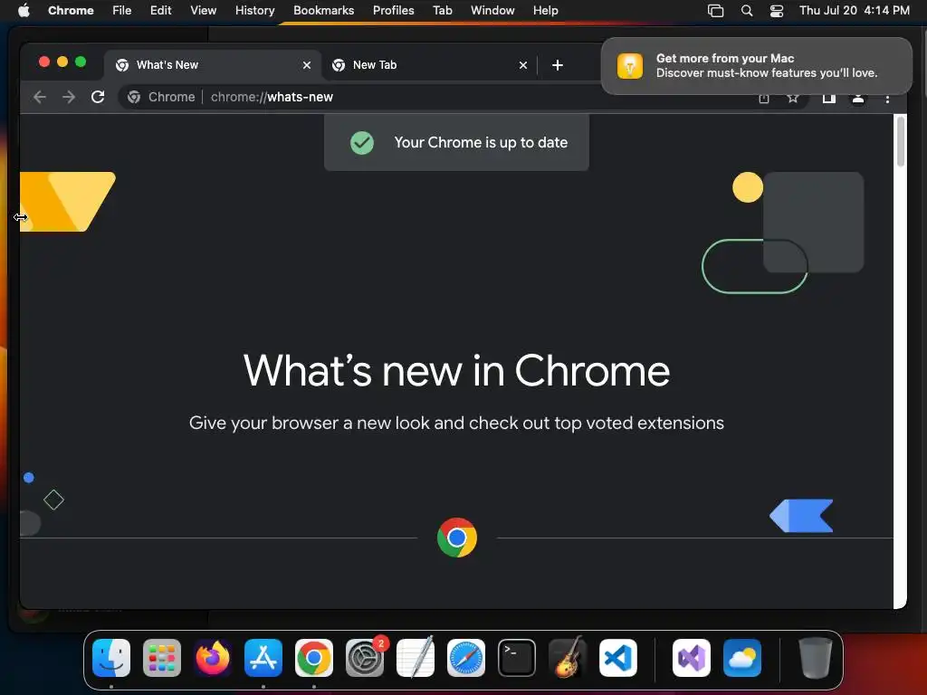Click the green checkmark update icon
Screen dimensions: 927x695
(x=362, y=142)
